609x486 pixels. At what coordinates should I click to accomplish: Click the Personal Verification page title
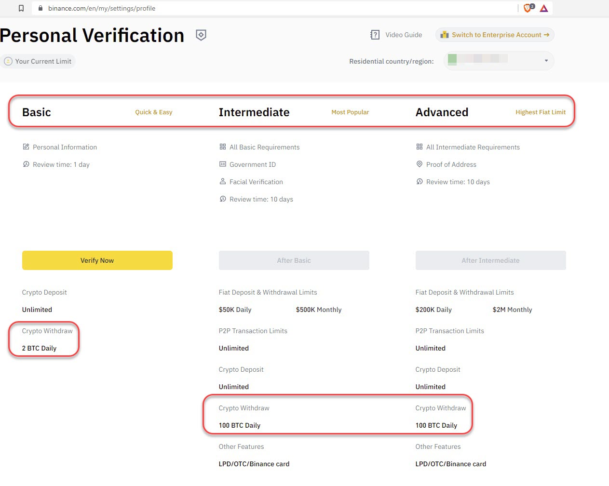(x=92, y=35)
